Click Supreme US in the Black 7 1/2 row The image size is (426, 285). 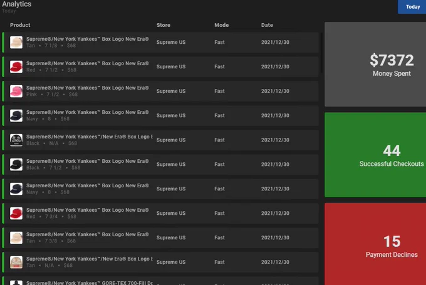171,164
